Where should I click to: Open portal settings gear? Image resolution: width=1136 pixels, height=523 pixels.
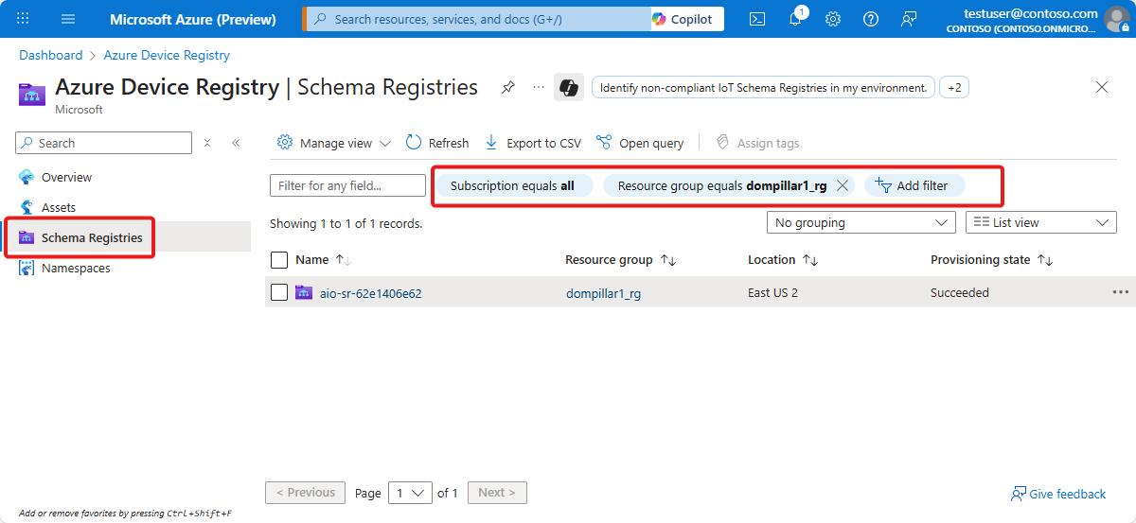coord(833,19)
